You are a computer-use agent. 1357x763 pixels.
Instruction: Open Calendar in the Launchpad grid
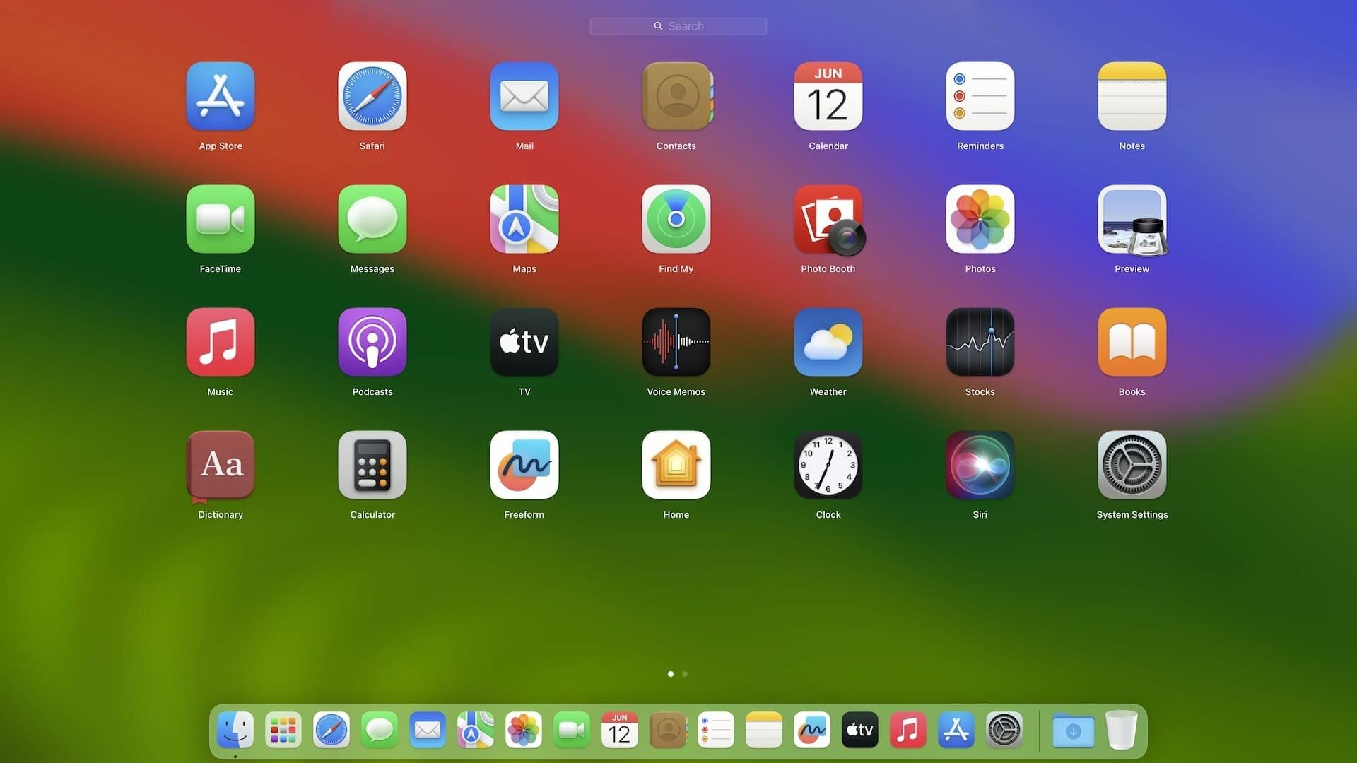(828, 96)
